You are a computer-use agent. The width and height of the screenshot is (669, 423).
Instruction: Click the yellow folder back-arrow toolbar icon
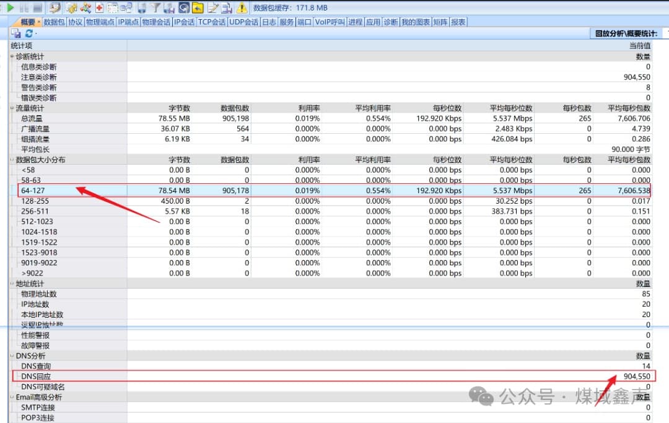tap(198, 7)
